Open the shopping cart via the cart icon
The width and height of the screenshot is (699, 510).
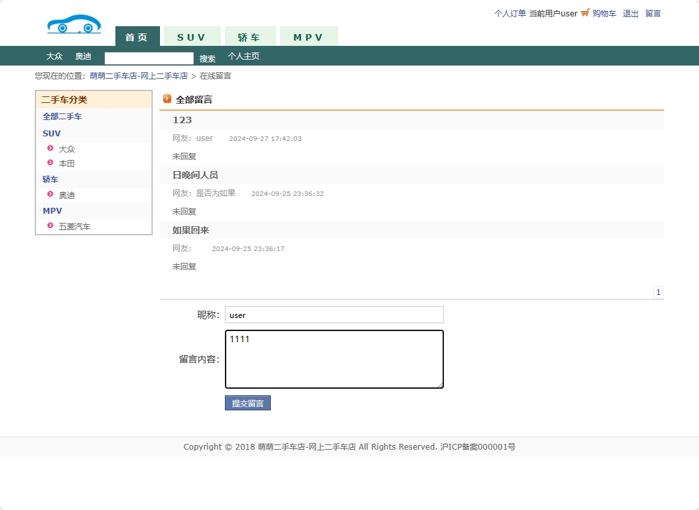(586, 12)
